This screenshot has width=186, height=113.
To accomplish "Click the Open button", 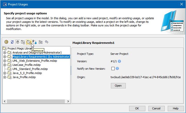I will (118, 86).
